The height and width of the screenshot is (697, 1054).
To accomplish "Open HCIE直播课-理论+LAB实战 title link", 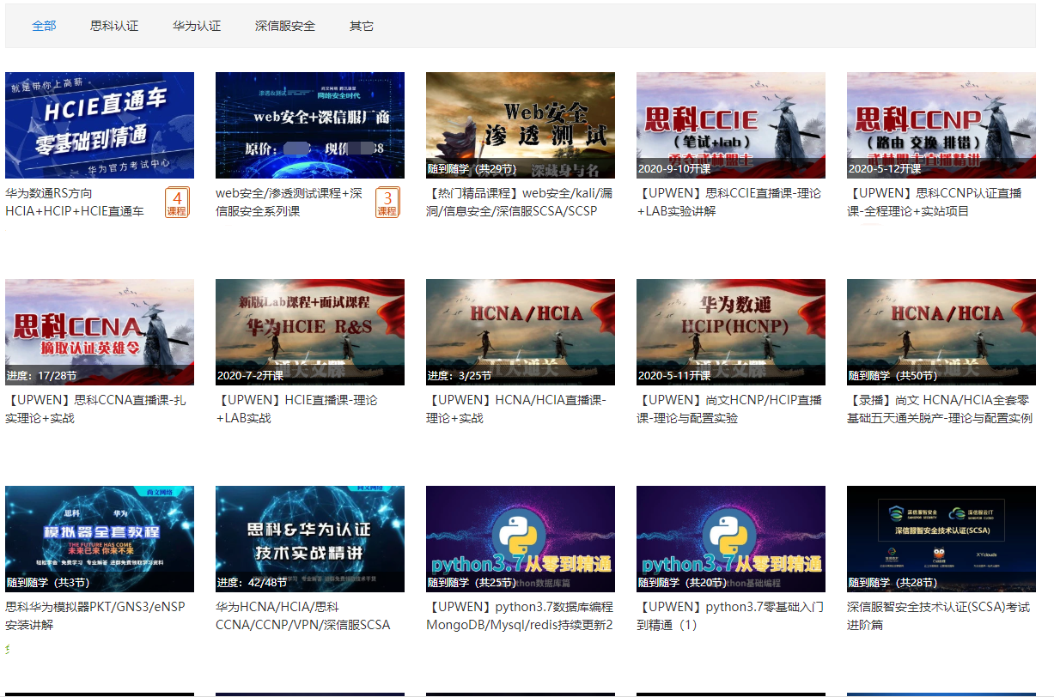I will point(296,409).
